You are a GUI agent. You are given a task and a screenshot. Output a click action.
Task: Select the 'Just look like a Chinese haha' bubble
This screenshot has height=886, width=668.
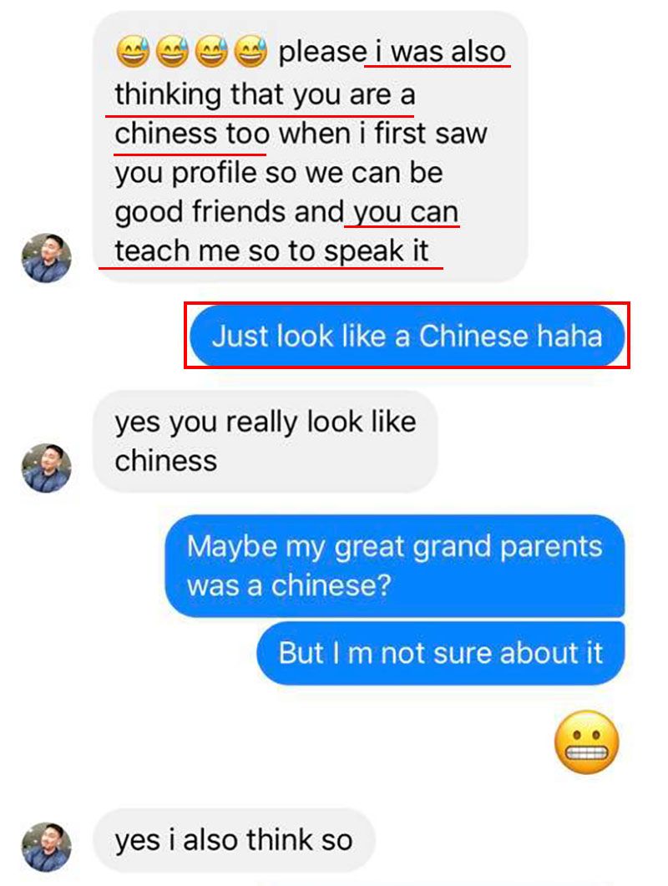click(x=407, y=336)
